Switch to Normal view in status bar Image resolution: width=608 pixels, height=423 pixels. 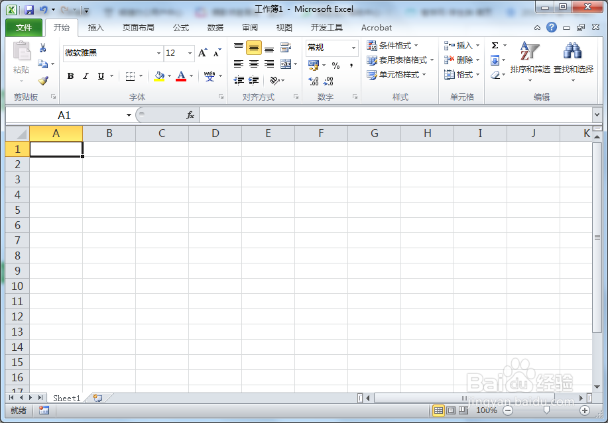[438, 410]
